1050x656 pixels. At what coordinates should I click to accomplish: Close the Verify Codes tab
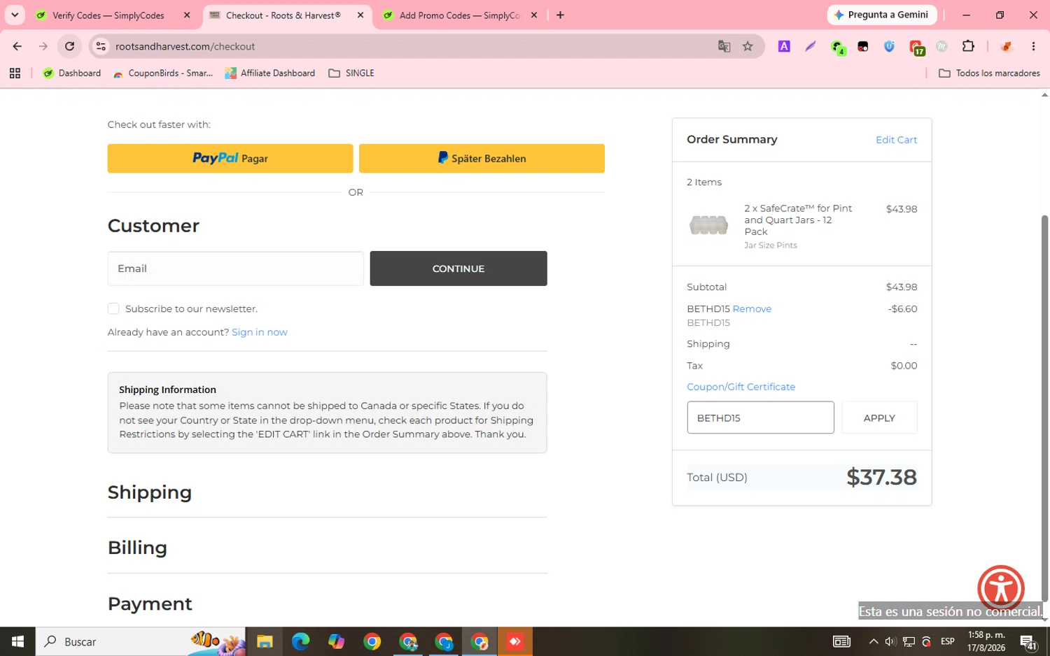pos(187,15)
